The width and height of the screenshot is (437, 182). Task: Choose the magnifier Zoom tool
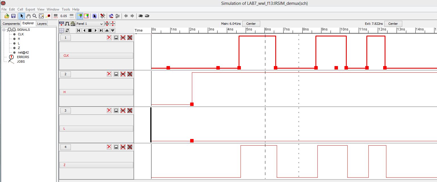pyautogui.click(x=34, y=16)
